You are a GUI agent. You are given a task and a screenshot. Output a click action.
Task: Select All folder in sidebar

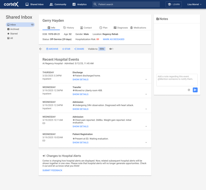point(10,38)
